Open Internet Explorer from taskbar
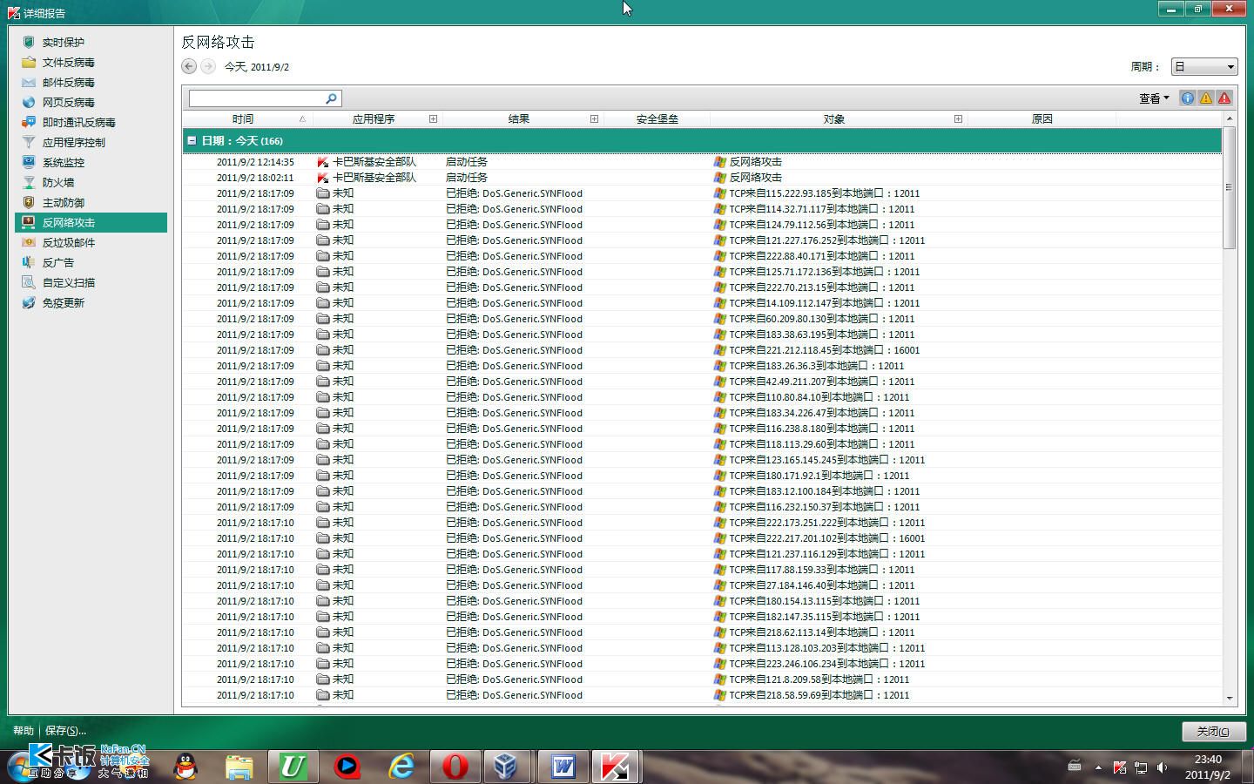Viewport: 1254px width, 784px height. 401,767
